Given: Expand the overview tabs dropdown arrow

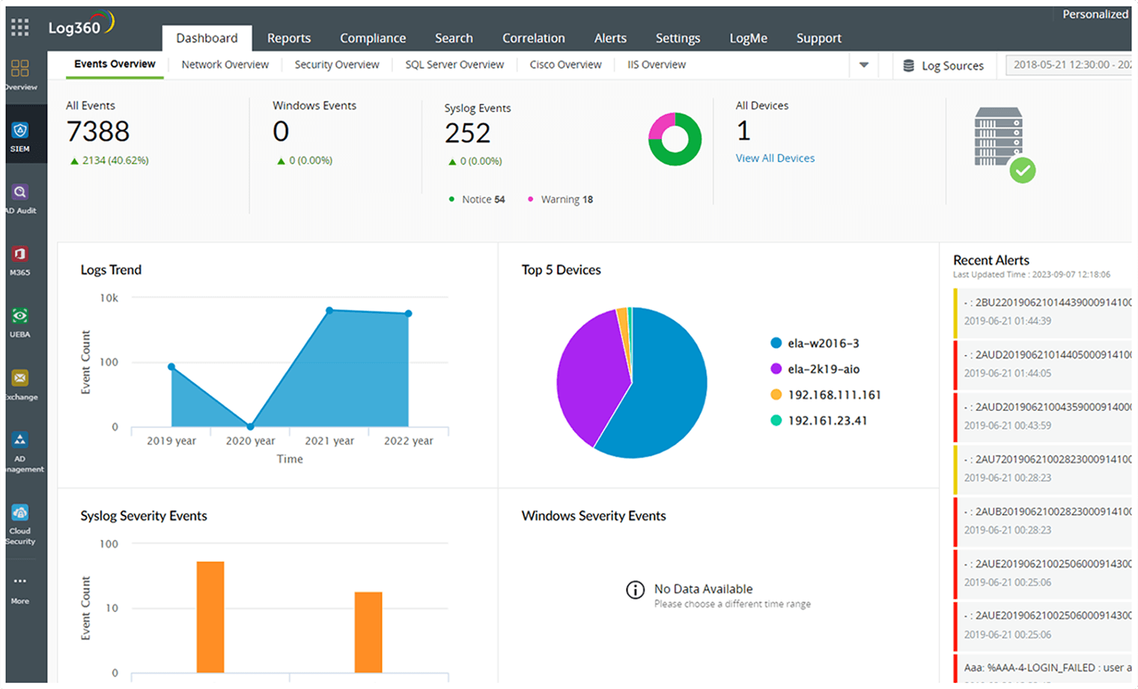Looking at the screenshot, I should (864, 65).
